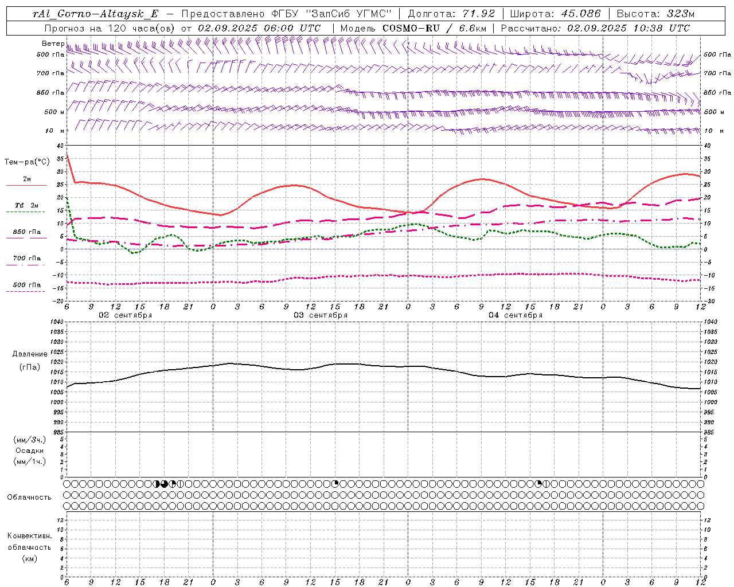Image resolution: width=734 pixels, height=587 pixels.
Task: Click the 04 сентября date label
Action: [516, 315]
